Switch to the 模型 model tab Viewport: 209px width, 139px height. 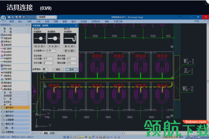click(x=46, y=133)
